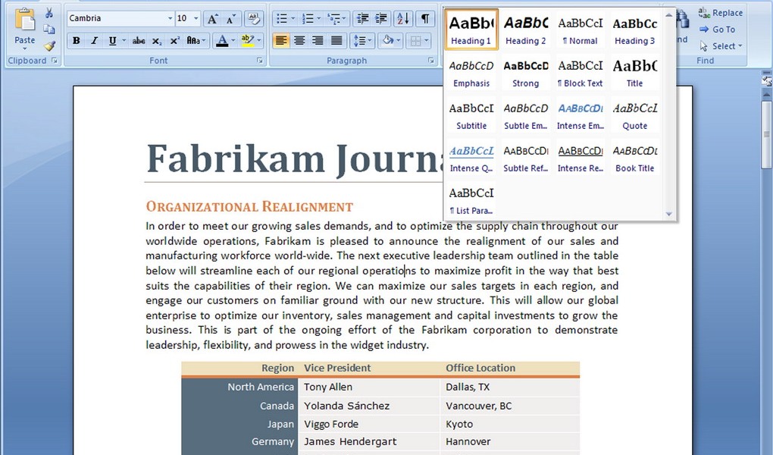This screenshot has width=773, height=455.
Task: Decrease paragraph indent
Action: pyautogui.click(x=363, y=19)
